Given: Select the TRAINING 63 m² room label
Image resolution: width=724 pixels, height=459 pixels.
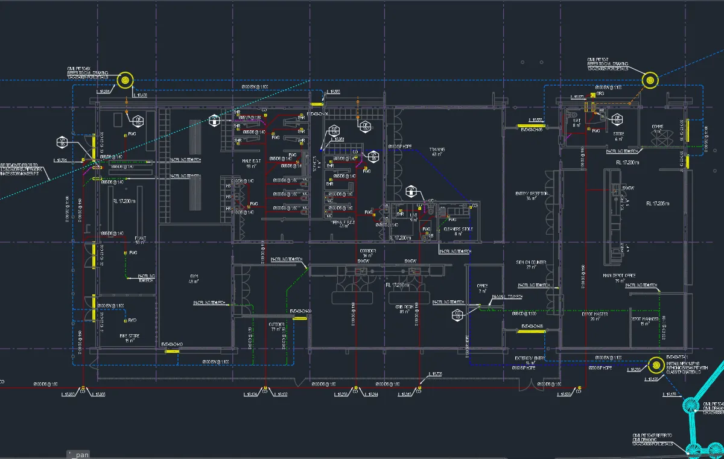Looking at the screenshot, I should click(436, 151).
